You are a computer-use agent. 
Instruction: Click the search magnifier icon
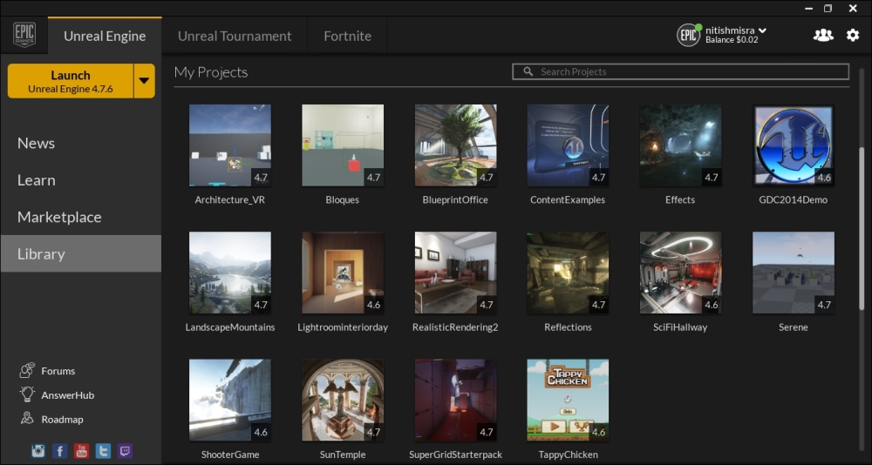click(x=528, y=71)
